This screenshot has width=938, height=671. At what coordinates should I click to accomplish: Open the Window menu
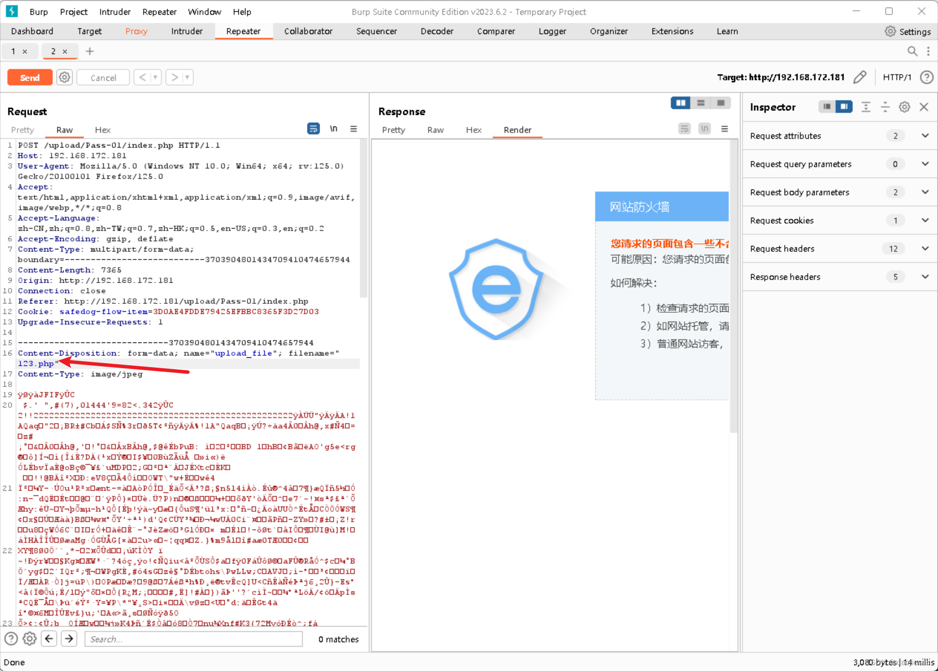(204, 12)
